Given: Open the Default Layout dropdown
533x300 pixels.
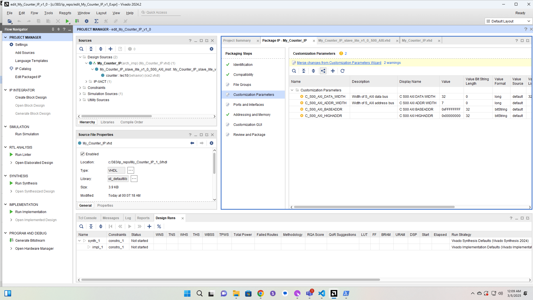Looking at the screenshot, I should tap(509, 21).
